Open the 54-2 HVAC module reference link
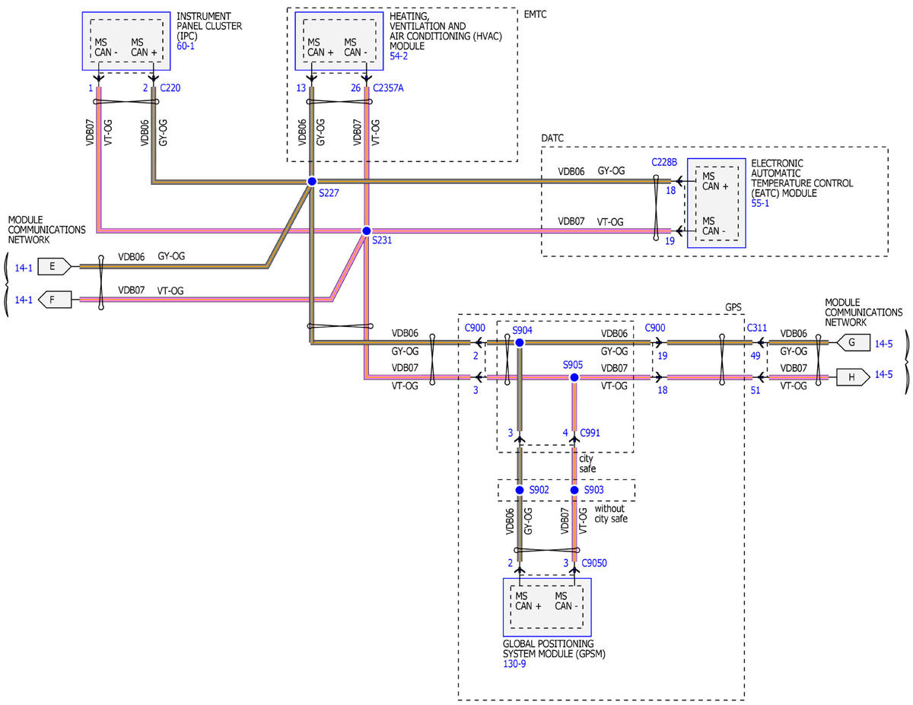Viewport: 913px width, 705px height. click(x=399, y=56)
